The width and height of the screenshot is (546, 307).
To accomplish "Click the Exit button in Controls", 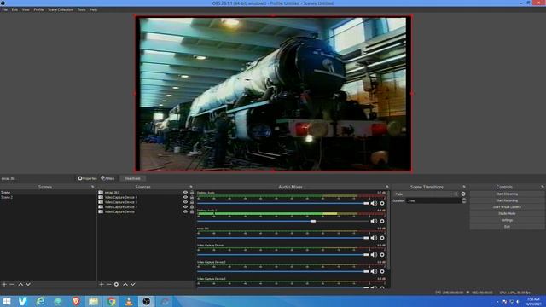I will coord(507,227).
